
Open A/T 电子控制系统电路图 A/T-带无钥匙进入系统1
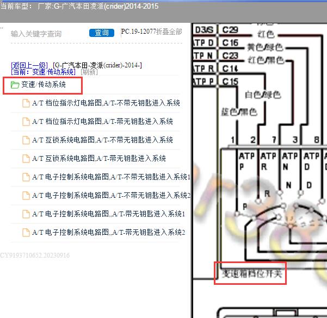[x=108, y=214]
